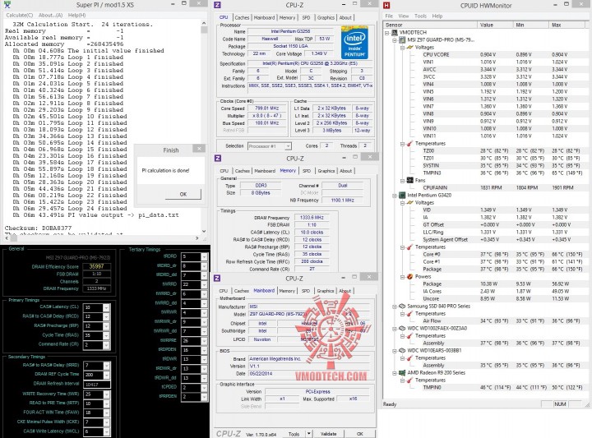592x438 pixels.
Task: Click the Samsung SSD 840 PRO drive icon
Action: 402,306
